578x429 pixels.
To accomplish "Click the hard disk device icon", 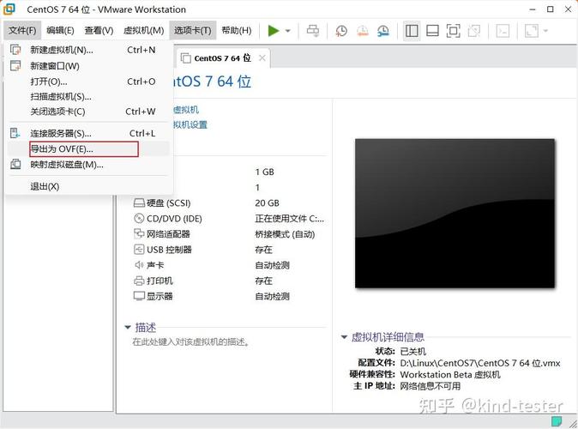I will pos(139,202).
